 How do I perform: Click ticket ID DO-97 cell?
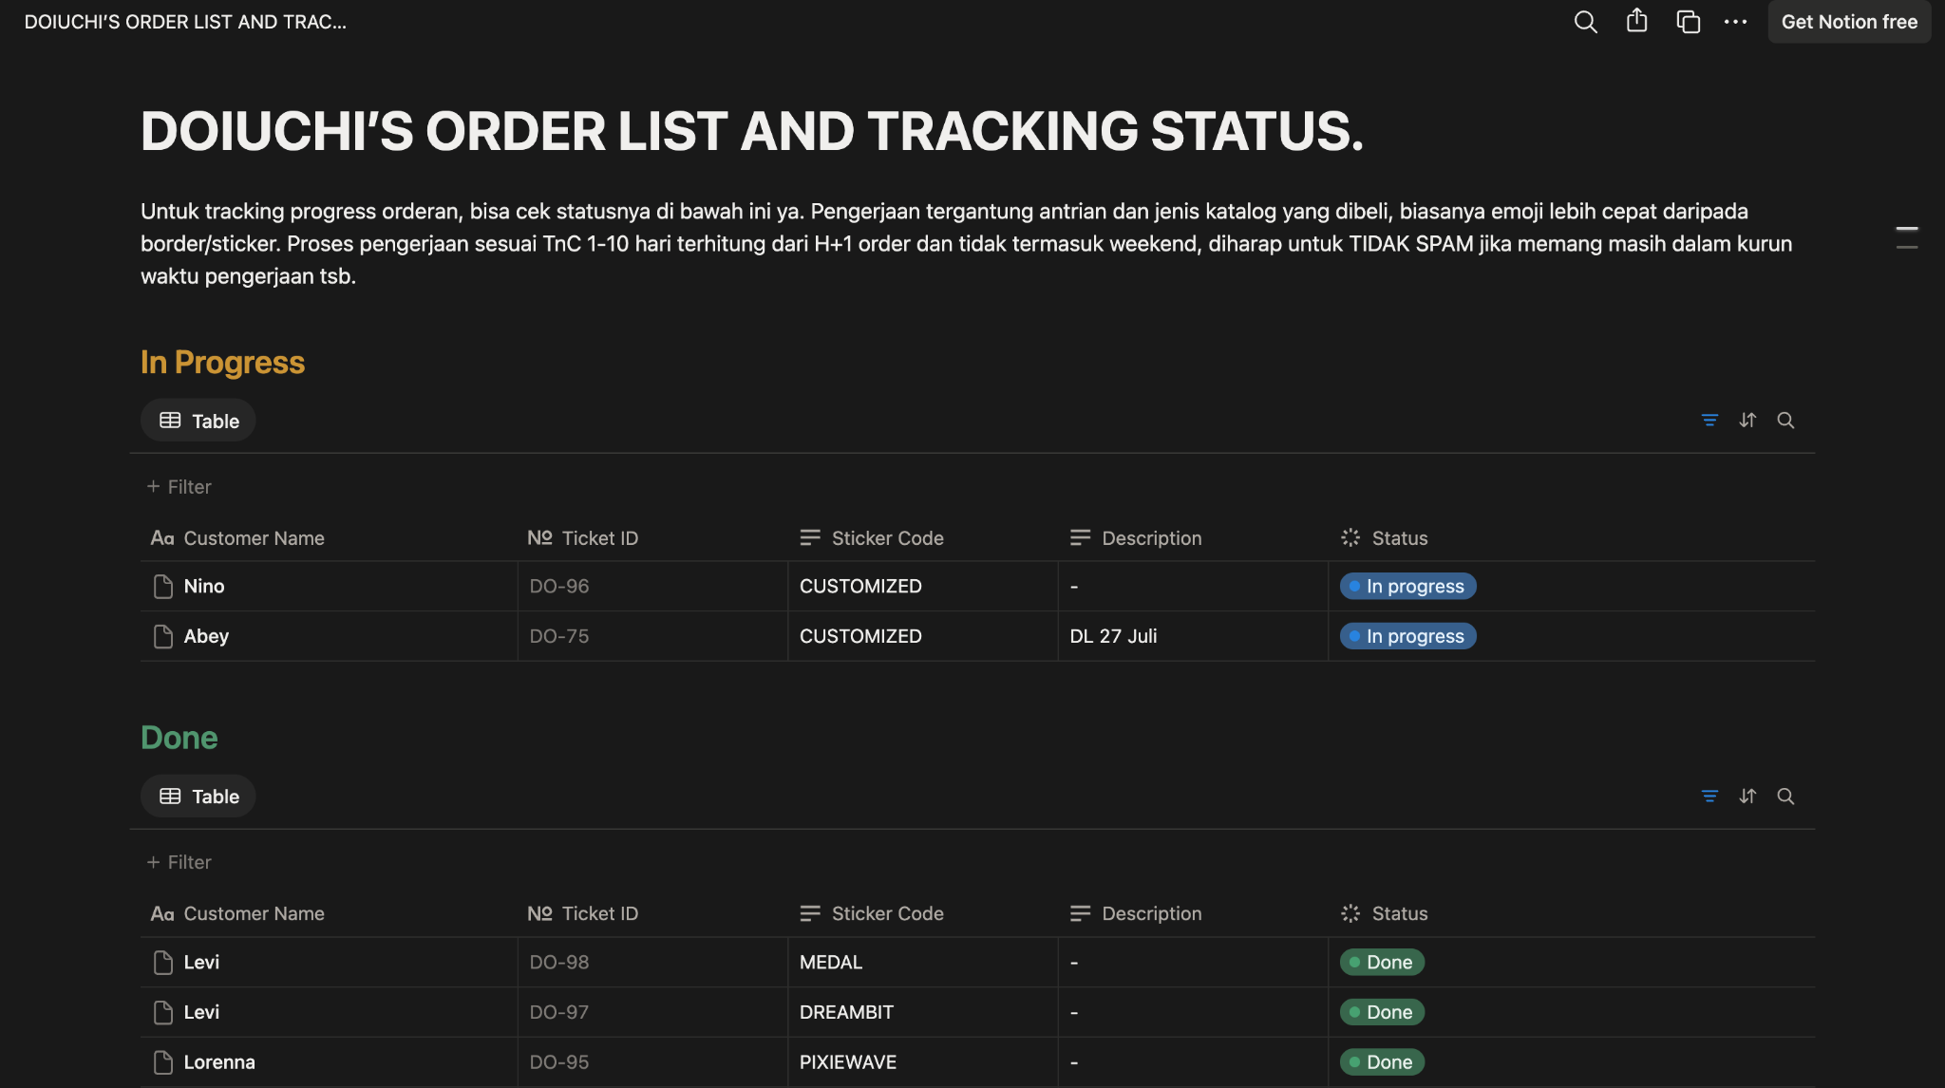652,1012
